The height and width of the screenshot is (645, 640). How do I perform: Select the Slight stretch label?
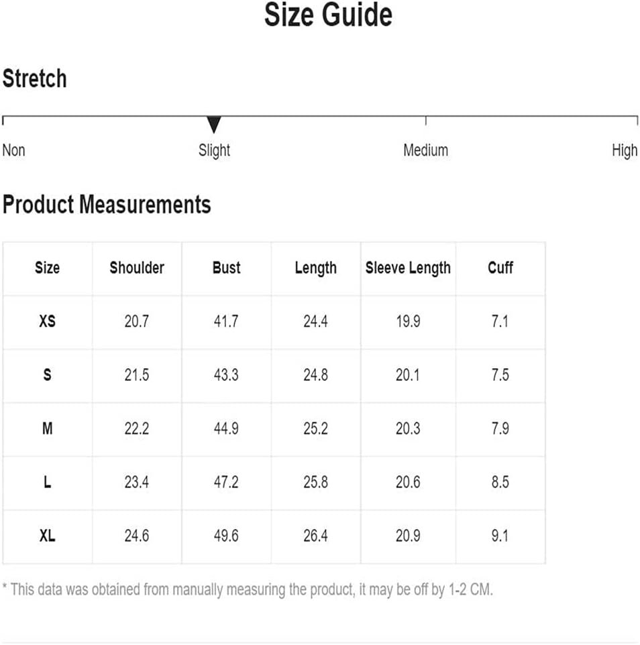[214, 151]
